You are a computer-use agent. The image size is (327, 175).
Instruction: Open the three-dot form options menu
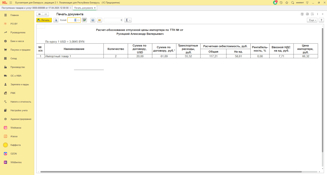[318, 14]
